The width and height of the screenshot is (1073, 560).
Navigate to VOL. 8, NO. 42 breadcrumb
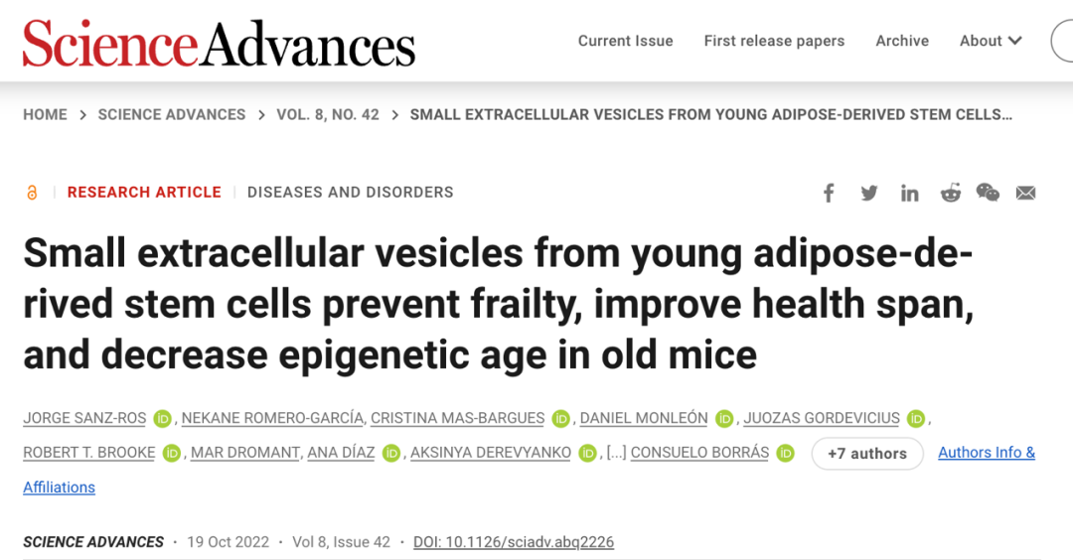(328, 115)
